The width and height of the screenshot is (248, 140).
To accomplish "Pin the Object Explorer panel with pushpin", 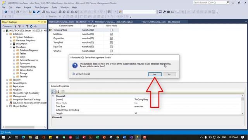I will 42,22.
